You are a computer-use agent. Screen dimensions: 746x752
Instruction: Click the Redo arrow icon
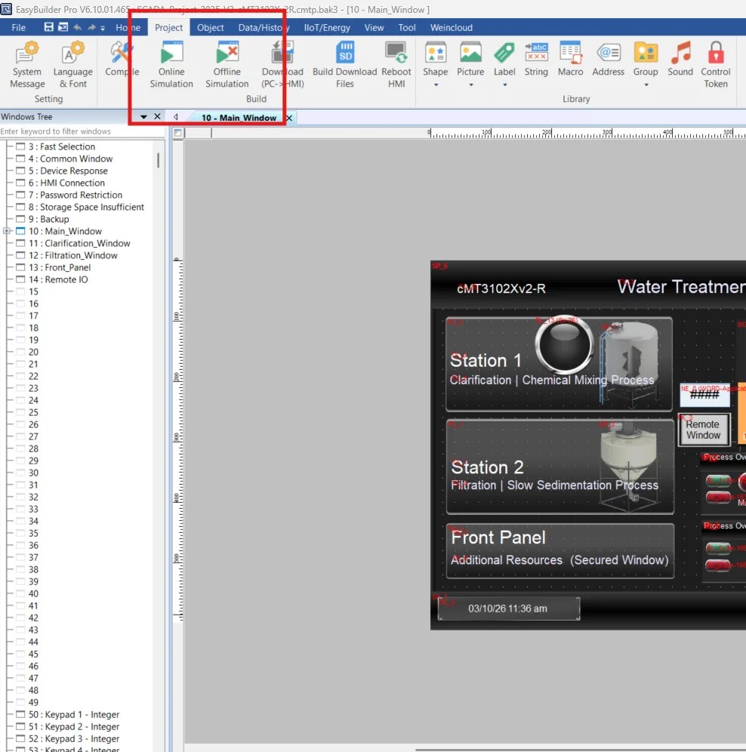[91, 27]
